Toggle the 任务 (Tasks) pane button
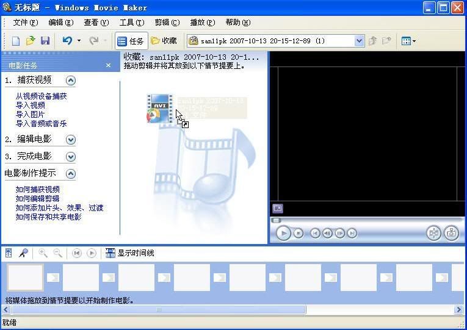 [131, 41]
